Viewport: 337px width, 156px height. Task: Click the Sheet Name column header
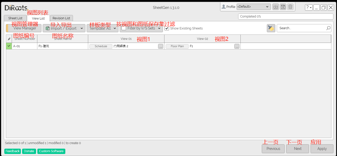pos(63,39)
